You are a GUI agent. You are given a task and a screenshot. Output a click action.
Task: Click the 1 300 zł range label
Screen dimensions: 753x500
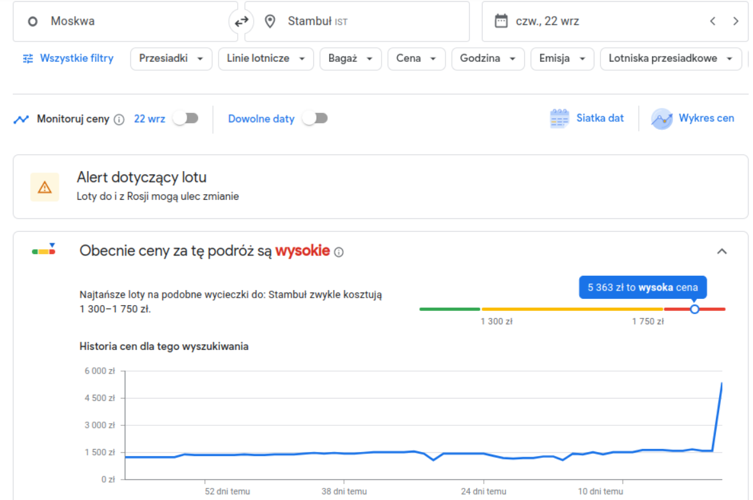coord(497,321)
